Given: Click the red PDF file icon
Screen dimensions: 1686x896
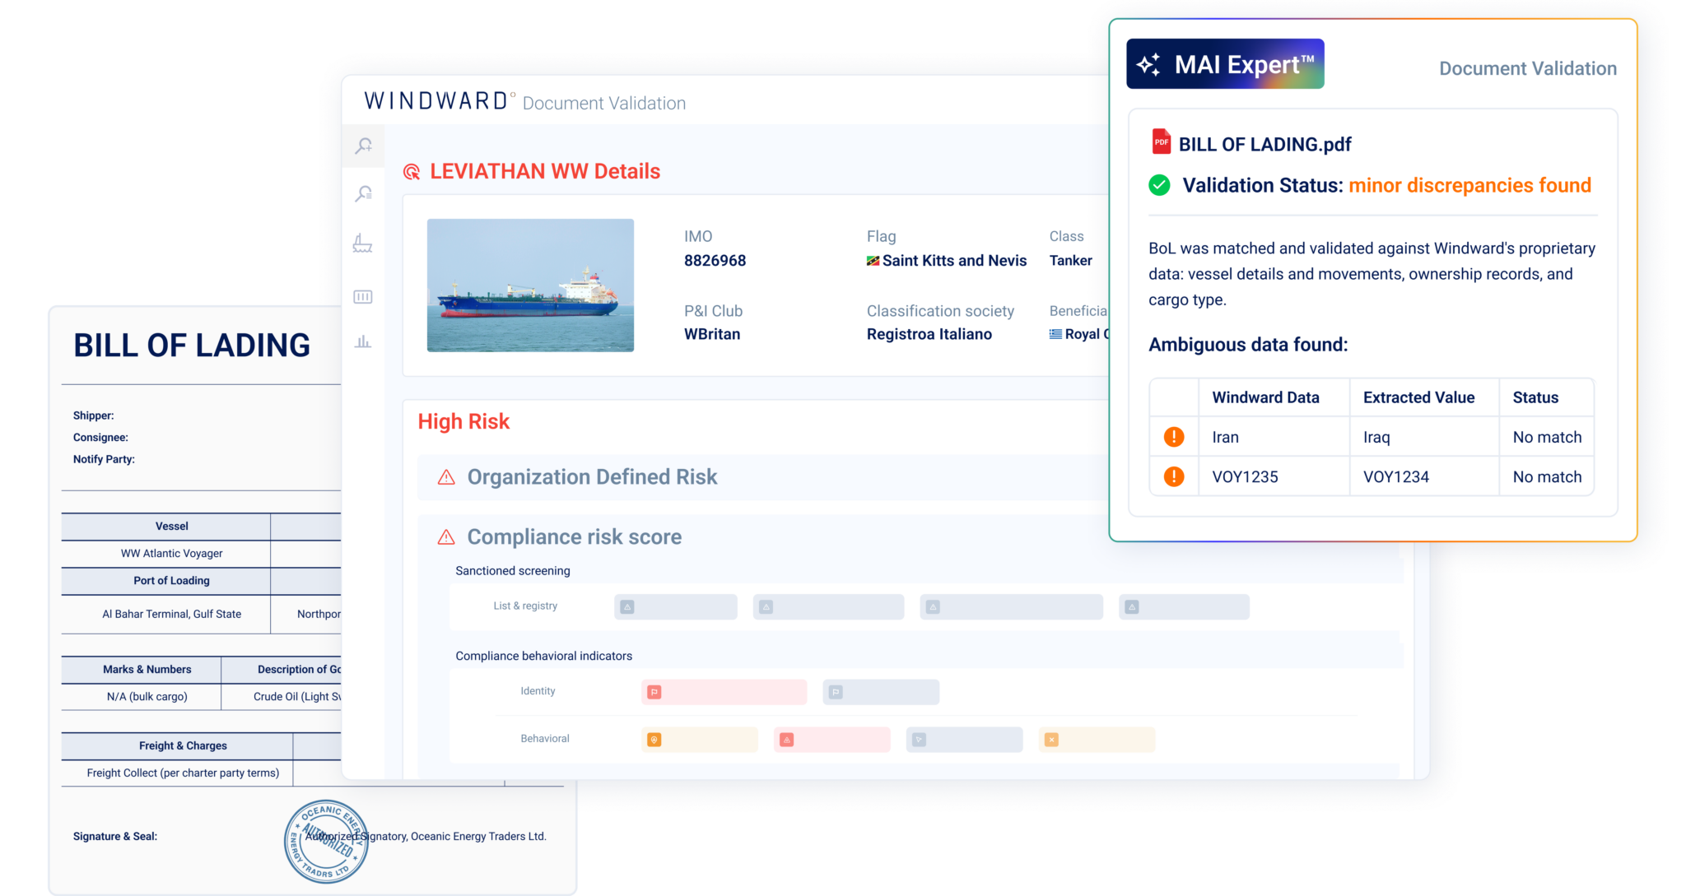Looking at the screenshot, I should (1161, 142).
